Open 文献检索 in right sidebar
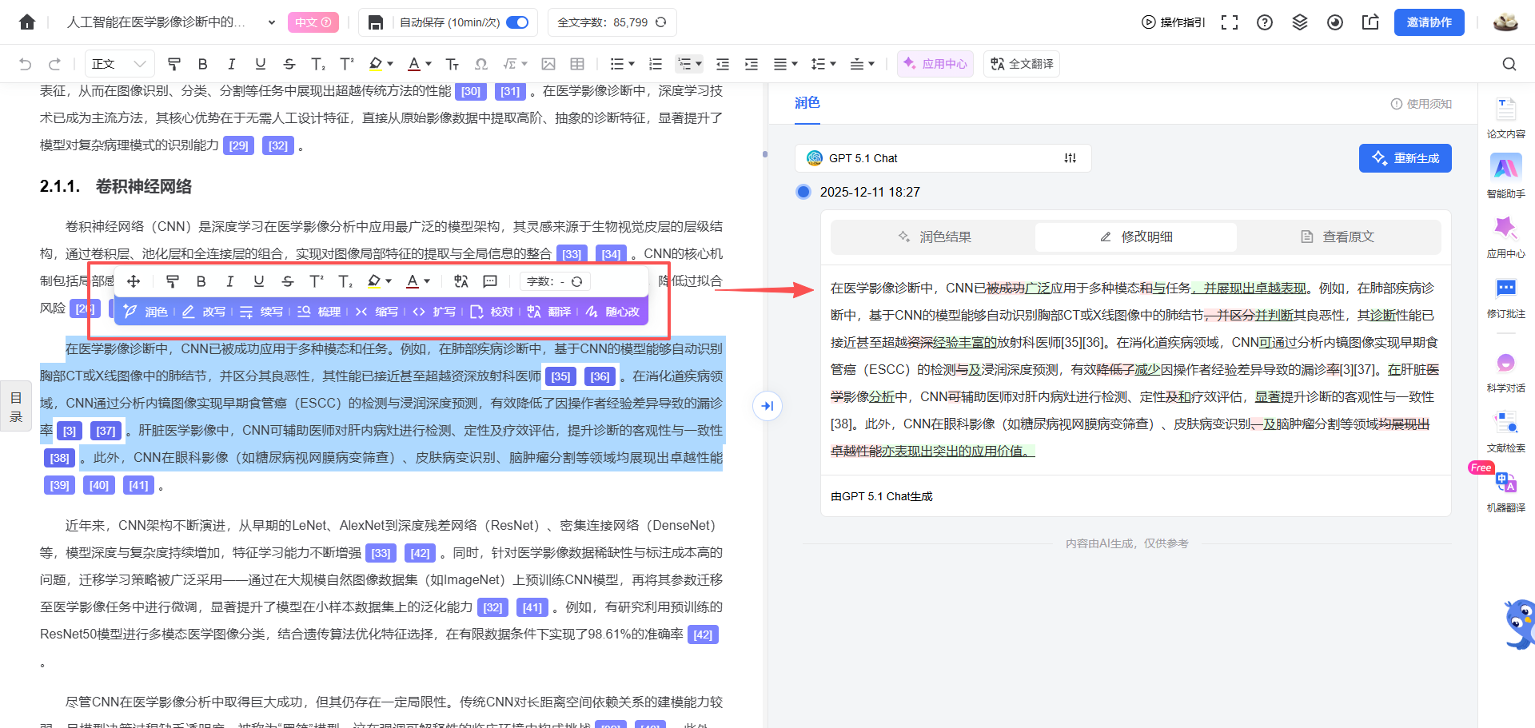The image size is (1535, 728). point(1506,432)
